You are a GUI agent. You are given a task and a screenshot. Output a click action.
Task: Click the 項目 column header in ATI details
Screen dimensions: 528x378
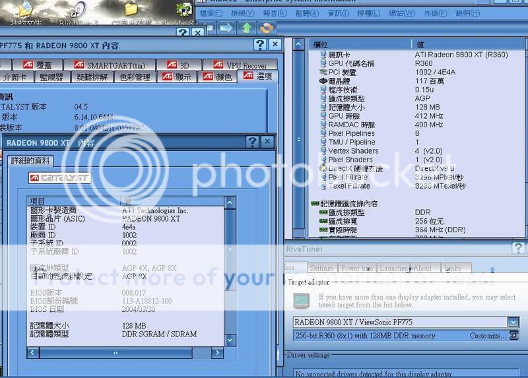(x=73, y=201)
